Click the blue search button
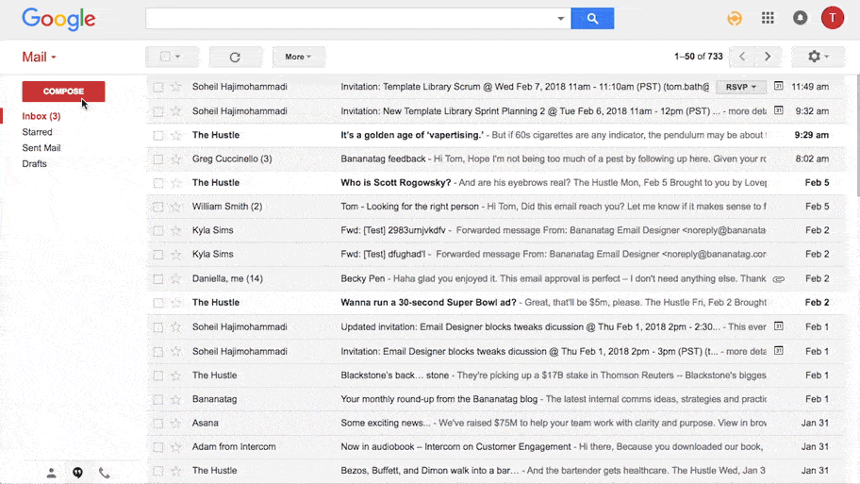Viewport: 860px width, 484px height. (592, 19)
